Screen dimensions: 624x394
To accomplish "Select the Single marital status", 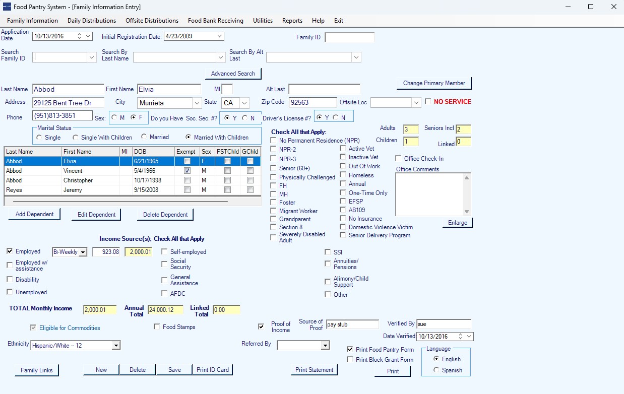I will (x=39, y=138).
